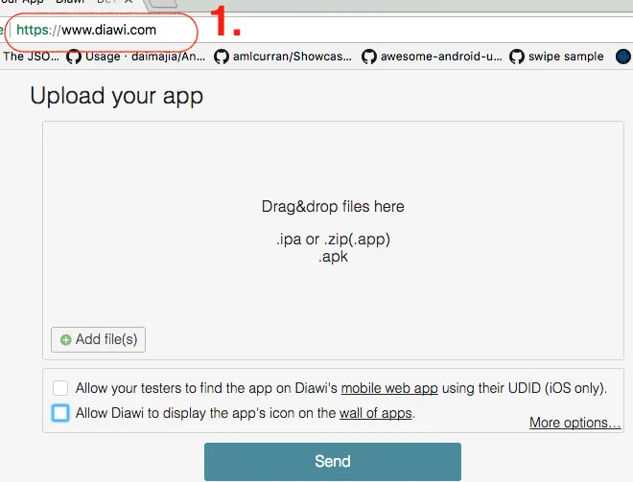Click the .ipa or .zip(.app) text

pyautogui.click(x=333, y=240)
